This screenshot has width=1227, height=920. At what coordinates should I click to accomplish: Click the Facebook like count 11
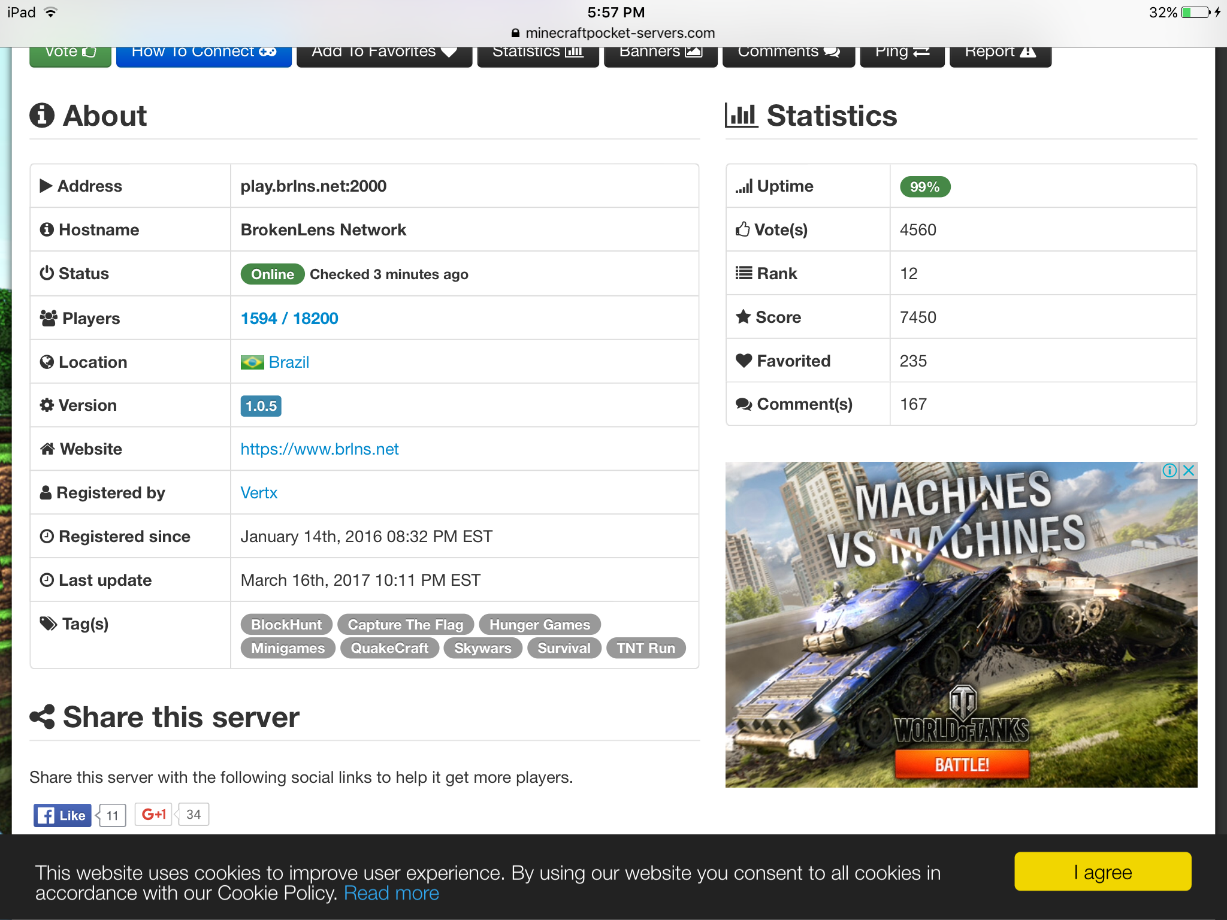tap(113, 815)
